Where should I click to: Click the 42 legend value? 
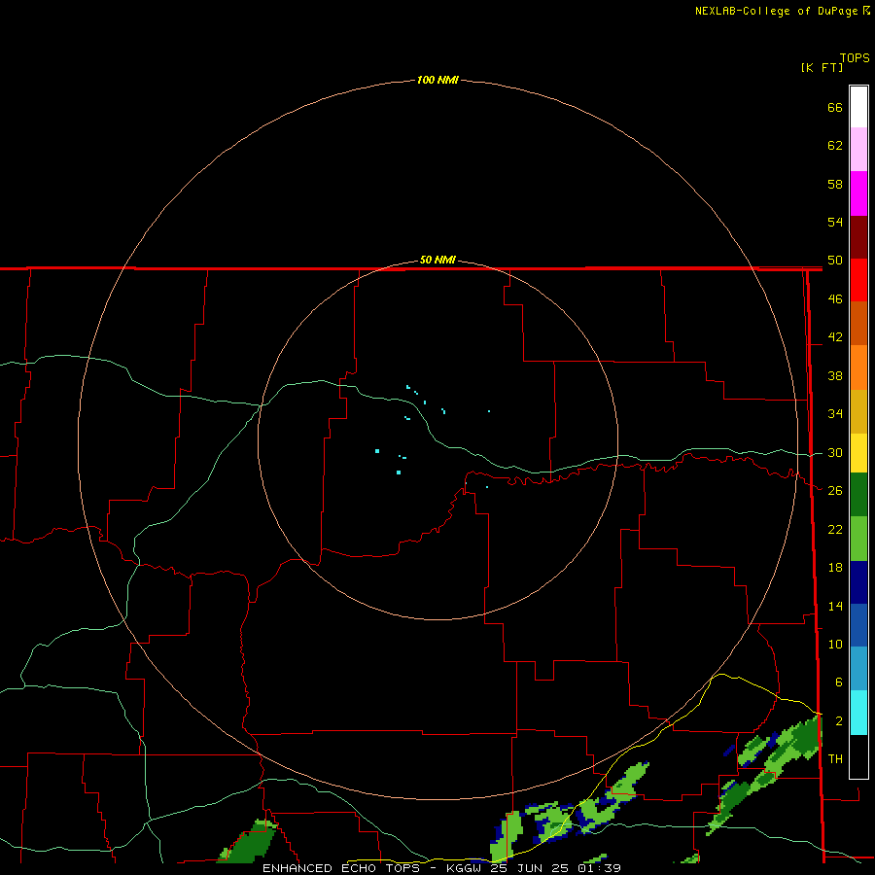[x=835, y=337]
